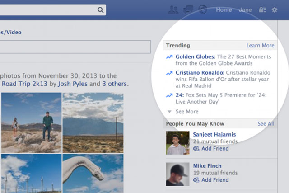
Task: Click Sanjeet Hajarnis profile photo
Action: (177, 143)
